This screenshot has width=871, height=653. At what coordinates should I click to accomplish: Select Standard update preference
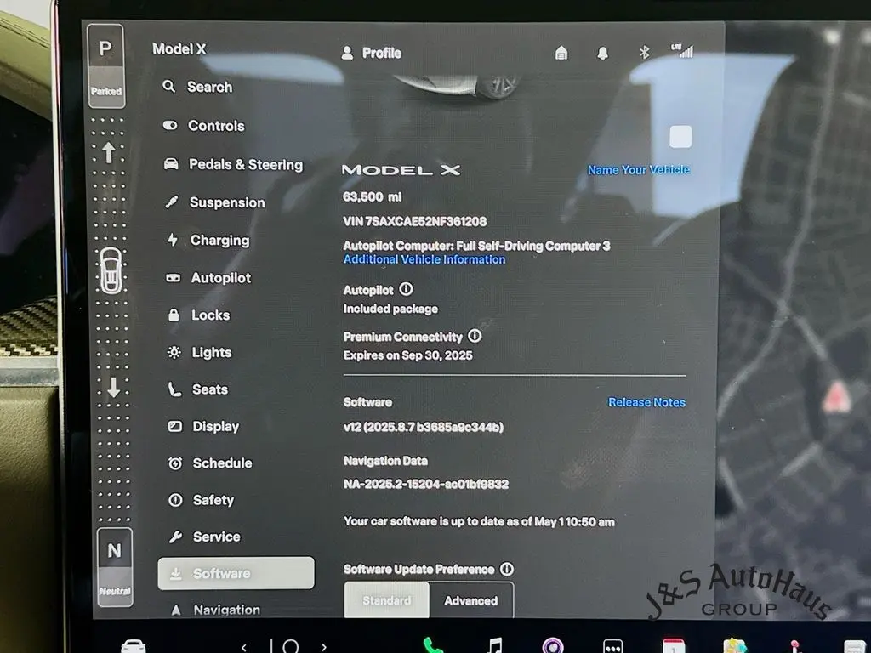(x=387, y=599)
